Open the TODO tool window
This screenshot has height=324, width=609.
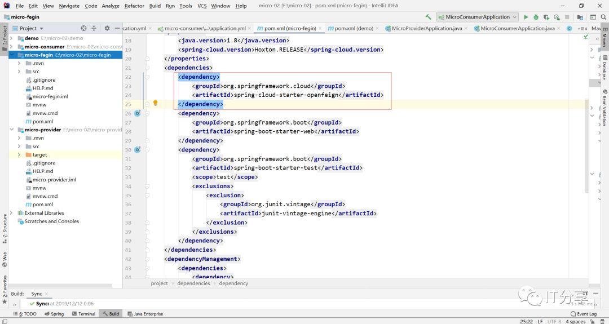(25, 314)
